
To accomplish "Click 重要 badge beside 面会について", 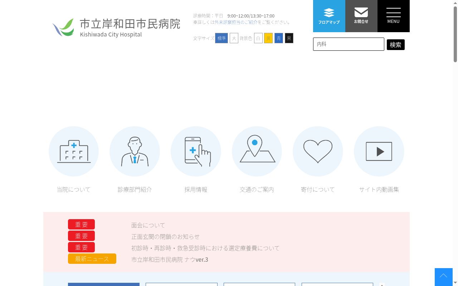I will pos(81,225).
